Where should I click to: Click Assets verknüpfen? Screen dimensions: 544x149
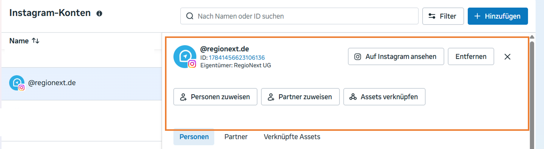[x=384, y=97]
